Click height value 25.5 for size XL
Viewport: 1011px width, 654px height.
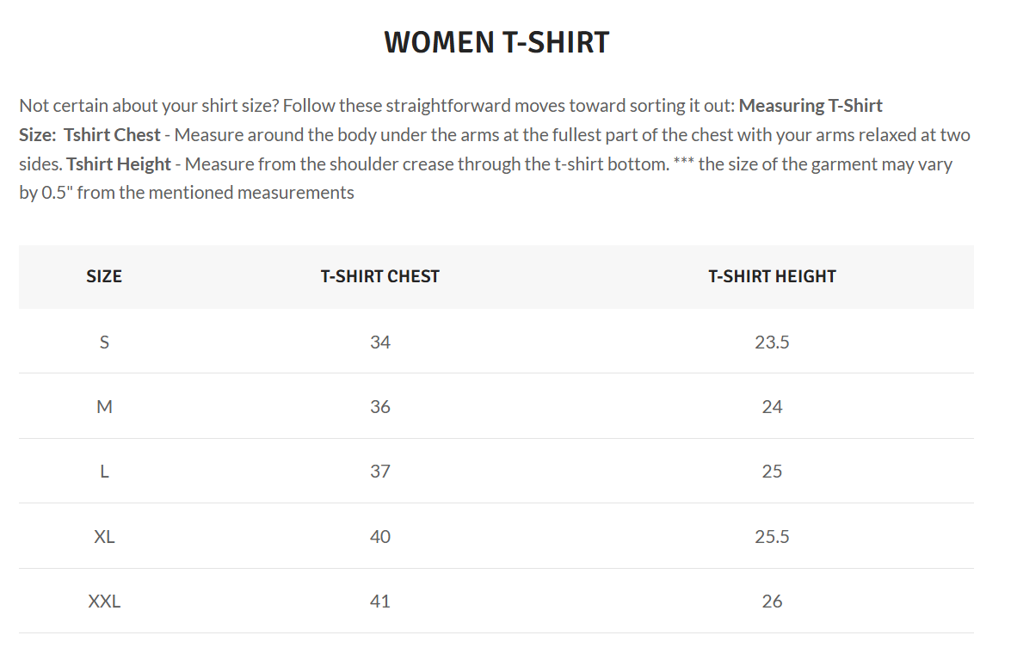click(772, 537)
